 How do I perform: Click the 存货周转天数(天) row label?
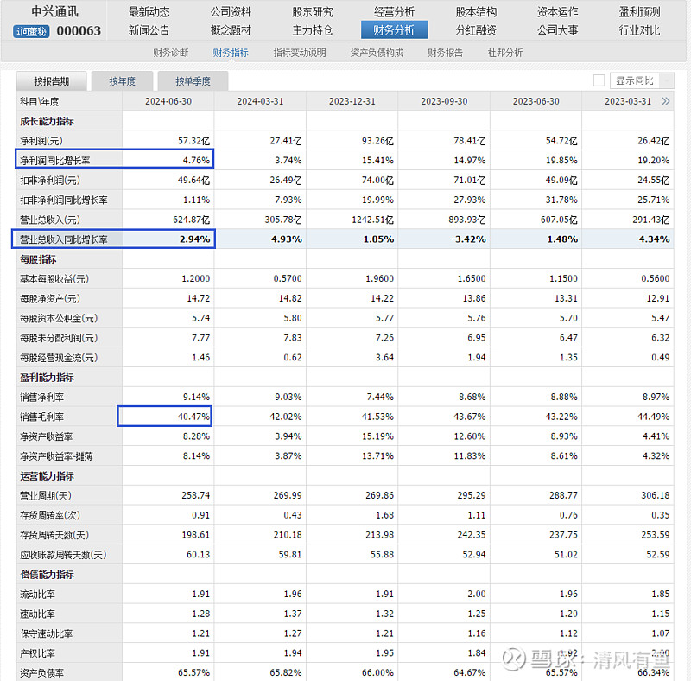click(x=54, y=535)
